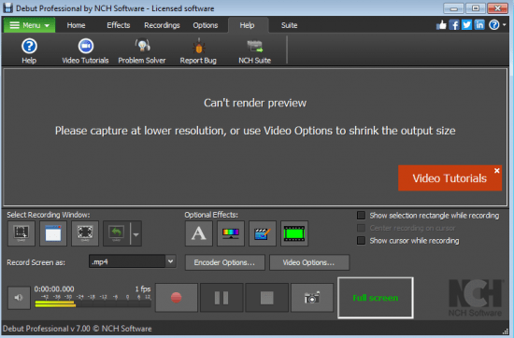Click the 1 fps indicator
514x338 pixels.
click(x=143, y=289)
